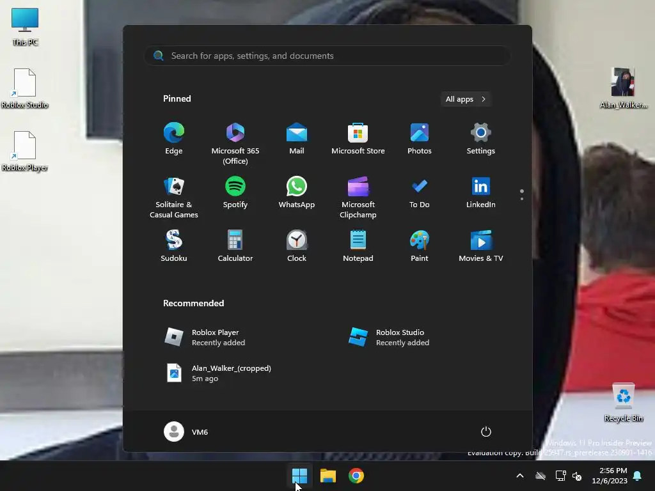Select Roblox Studio desktop shortcut
This screenshot has width=655, height=491.
[25, 88]
